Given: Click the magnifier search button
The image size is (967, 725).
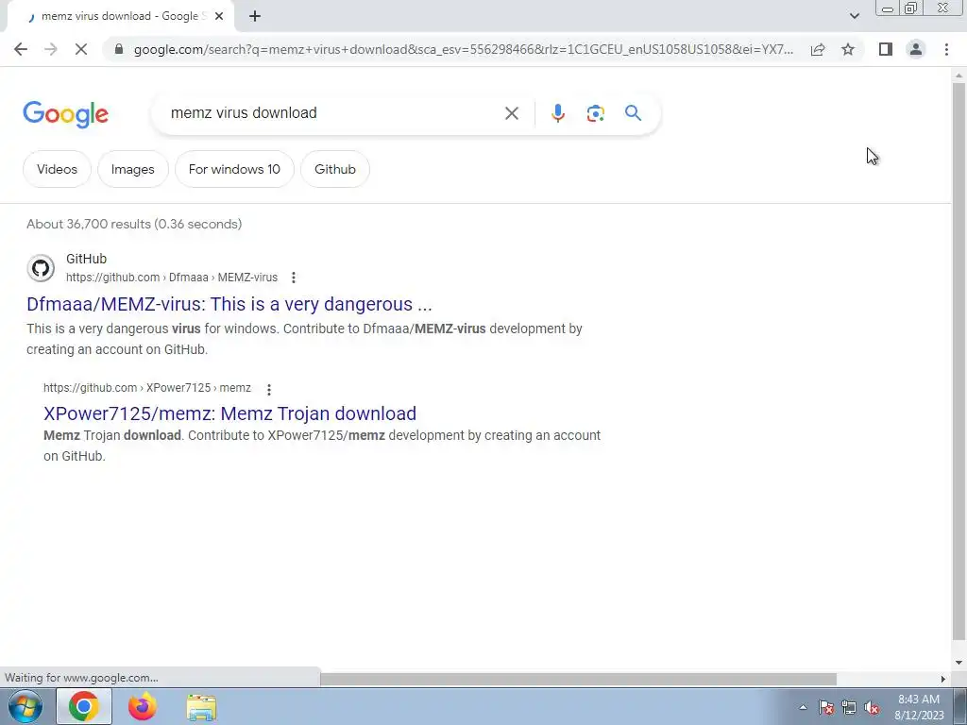Looking at the screenshot, I should [633, 113].
